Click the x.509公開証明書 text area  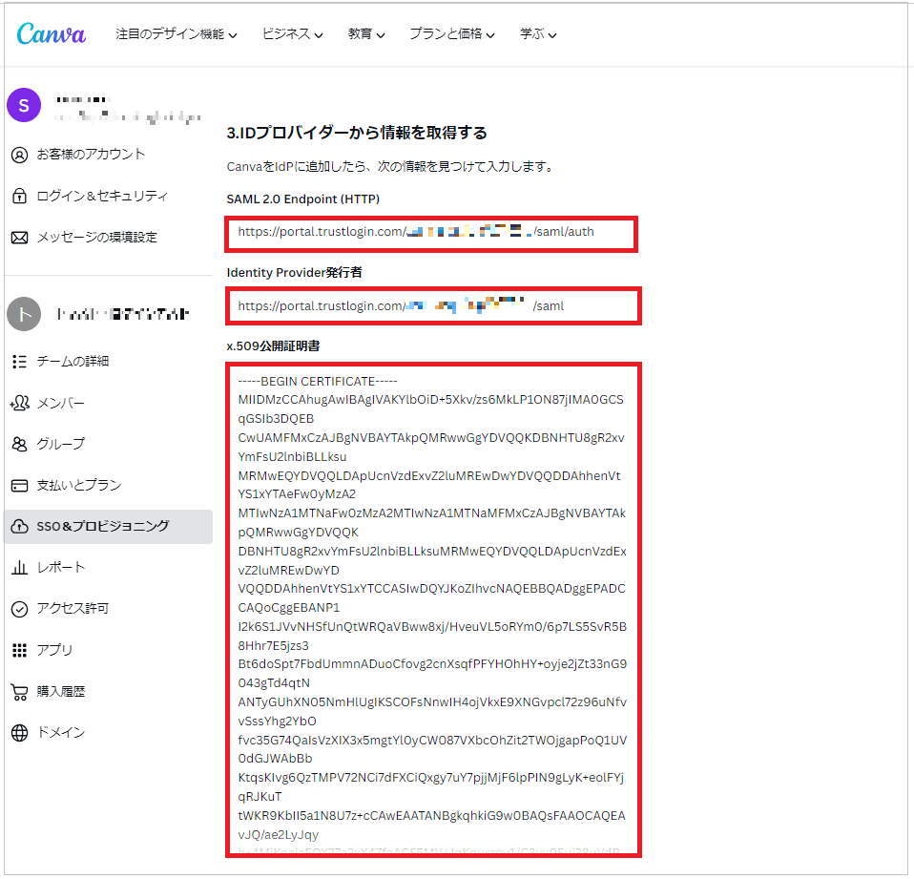tap(433, 610)
